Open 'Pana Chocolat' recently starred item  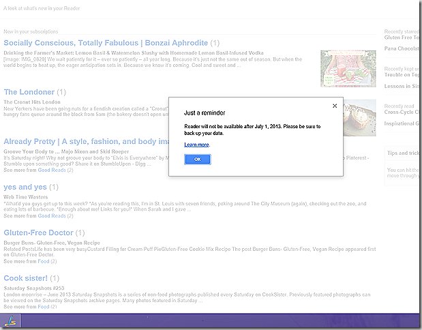(402, 48)
